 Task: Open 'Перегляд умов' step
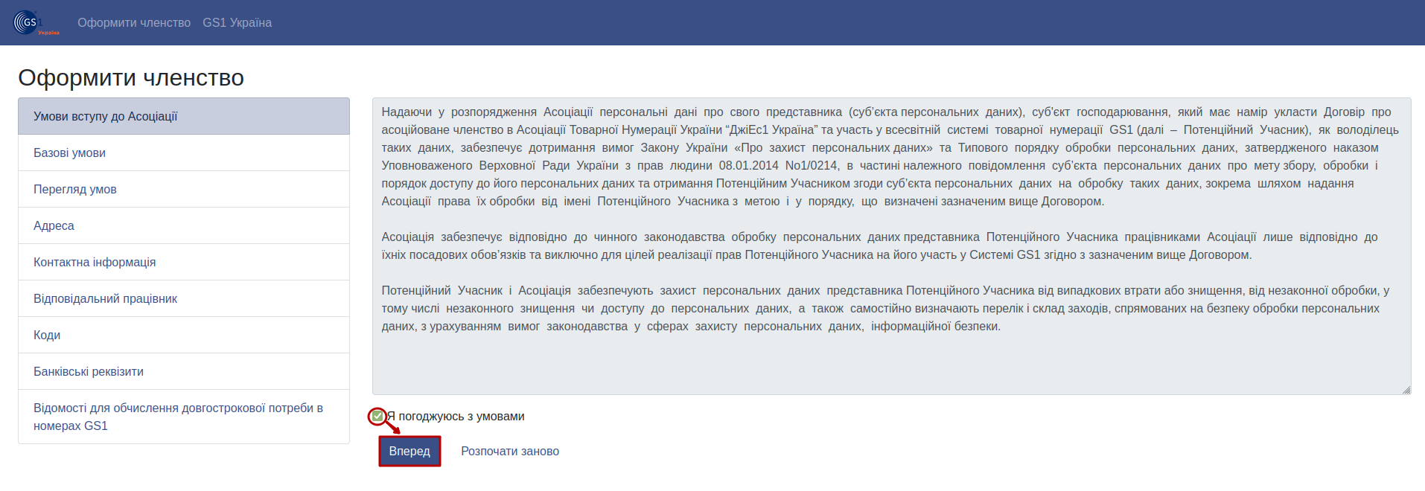pyautogui.click(x=184, y=189)
